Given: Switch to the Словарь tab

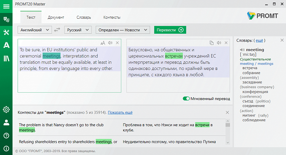Looking at the screenshot, I should [x=84, y=17].
